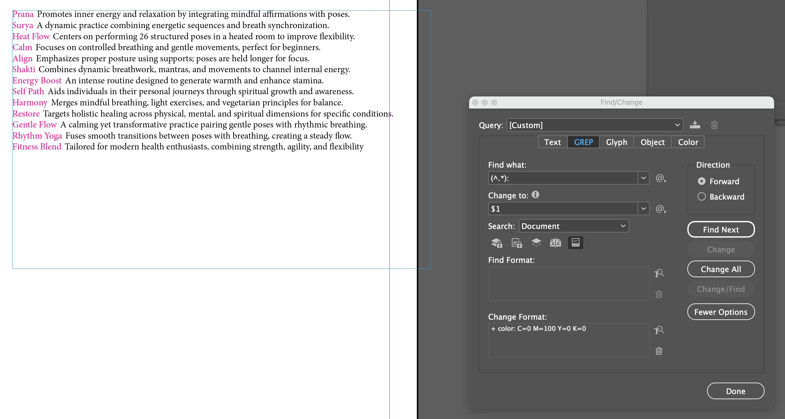Toggle Include Hidden Layers icon
785x419 pixels.
click(536, 243)
